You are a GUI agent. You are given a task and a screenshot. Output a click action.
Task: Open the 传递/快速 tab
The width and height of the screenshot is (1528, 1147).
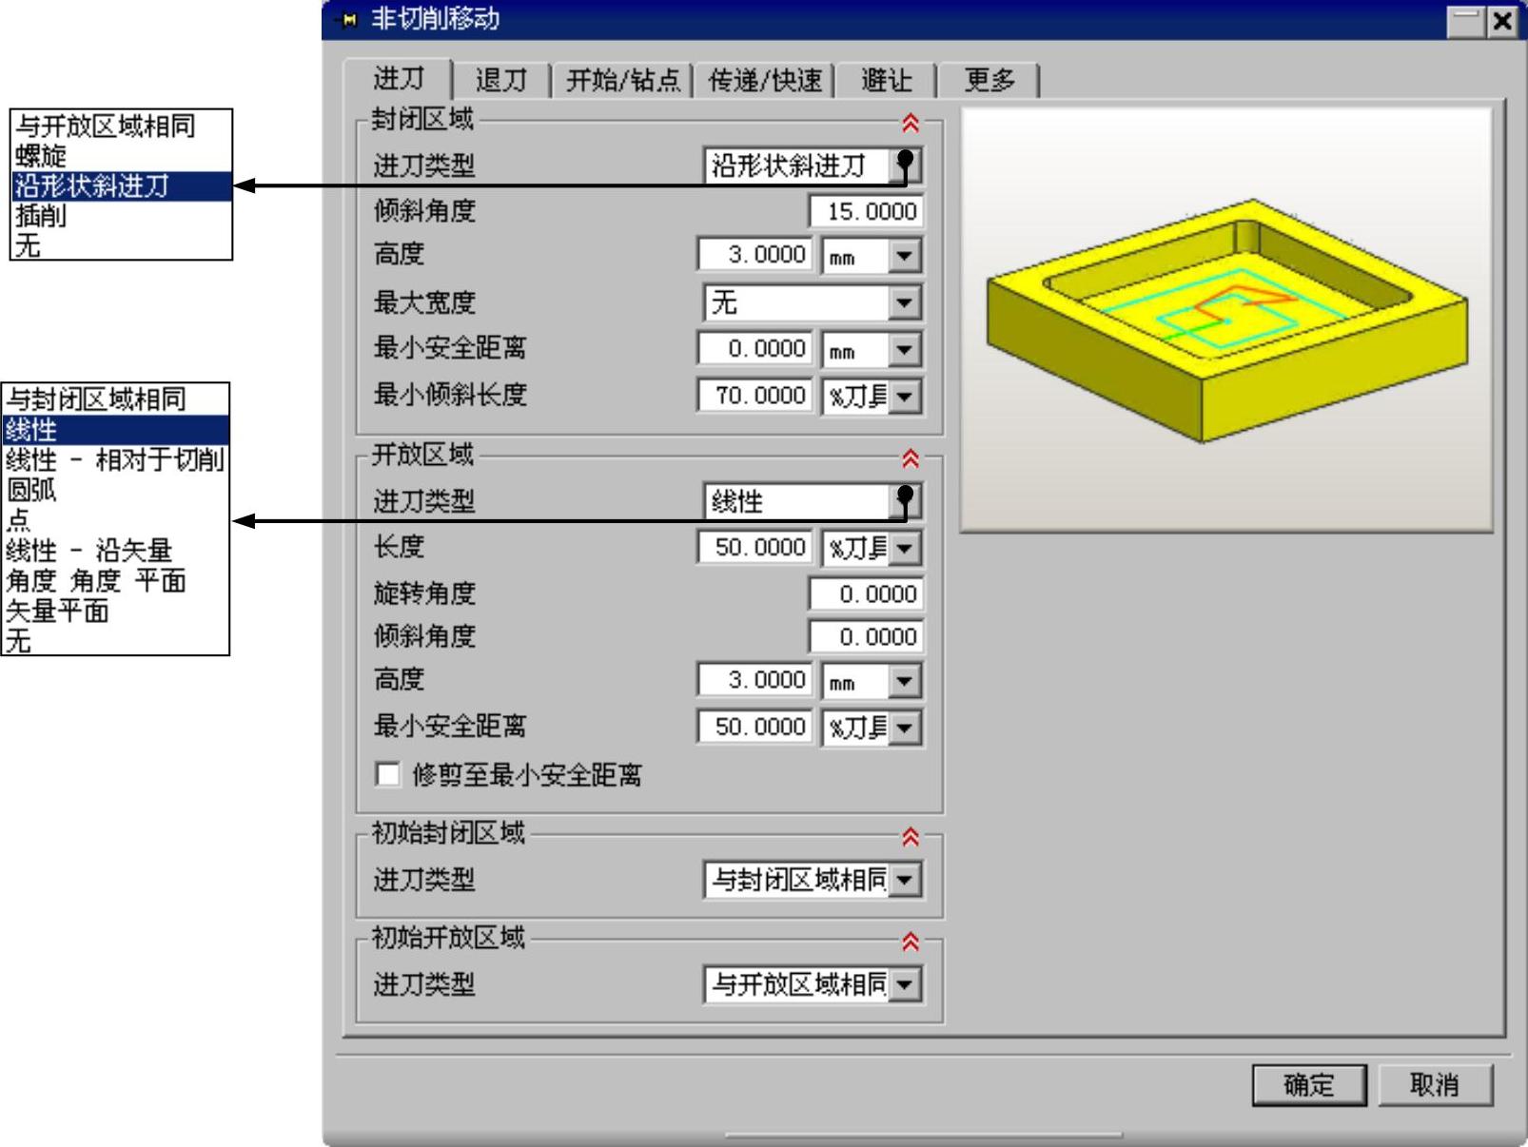click(765, 80)
